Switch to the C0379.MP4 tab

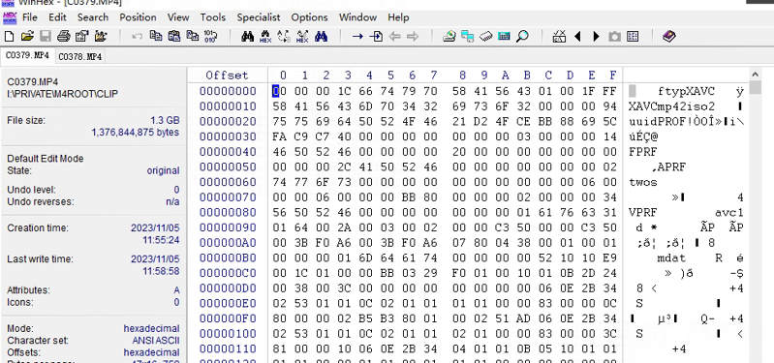tap(27, 56)
